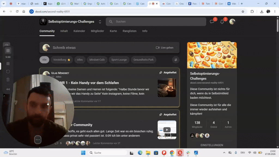This screenshot has width=279, height=157.
Task: Open the Inhalt tab
Action: tap(64, 31)
